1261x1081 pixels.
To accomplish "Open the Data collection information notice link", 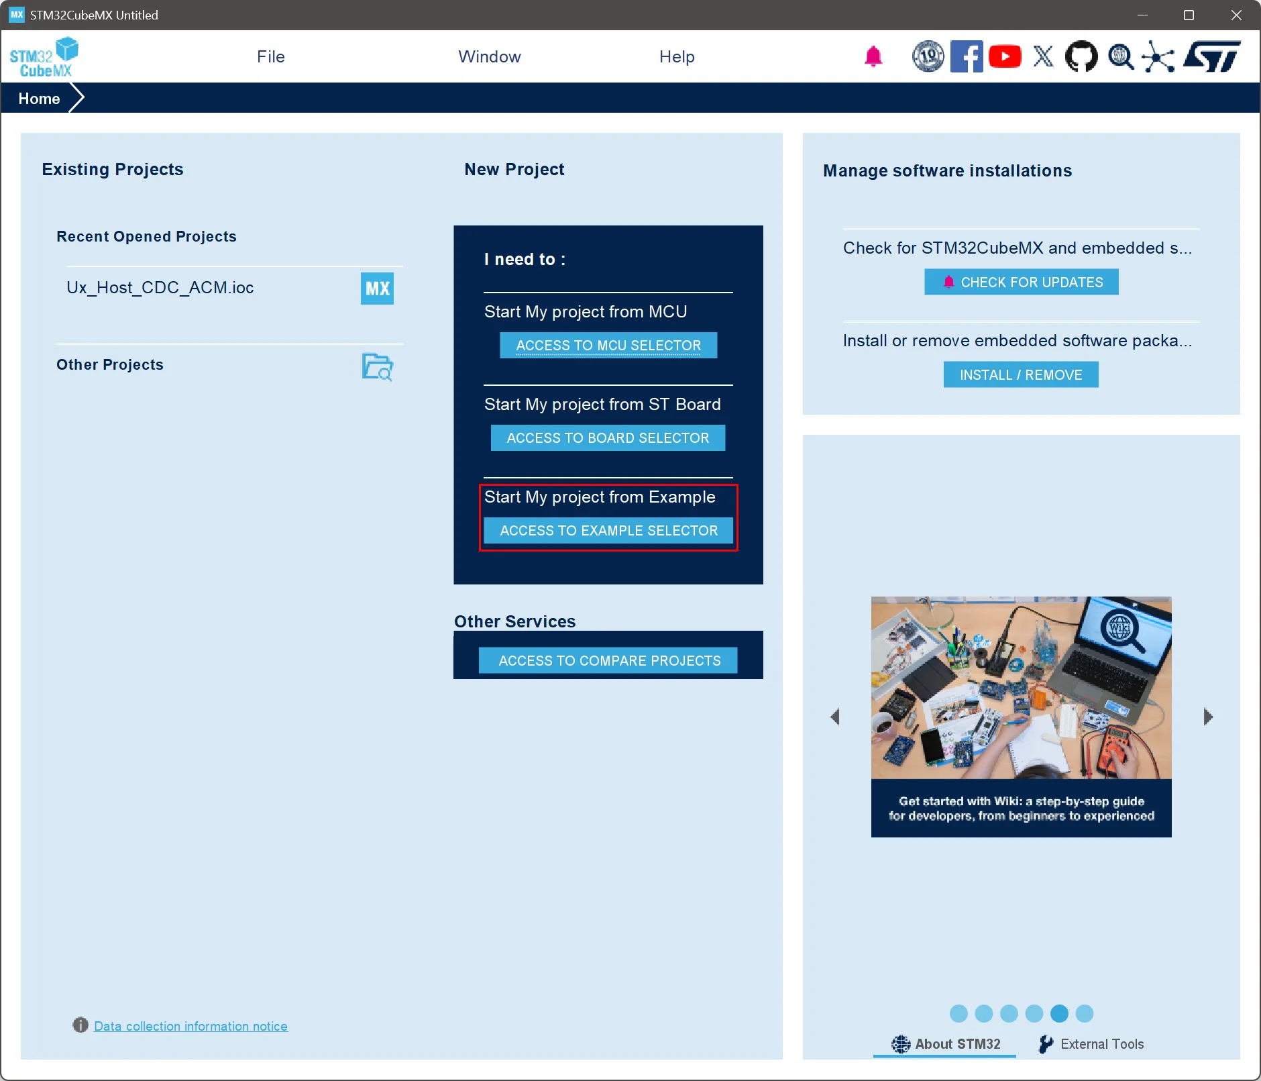I will (191, 1025).
